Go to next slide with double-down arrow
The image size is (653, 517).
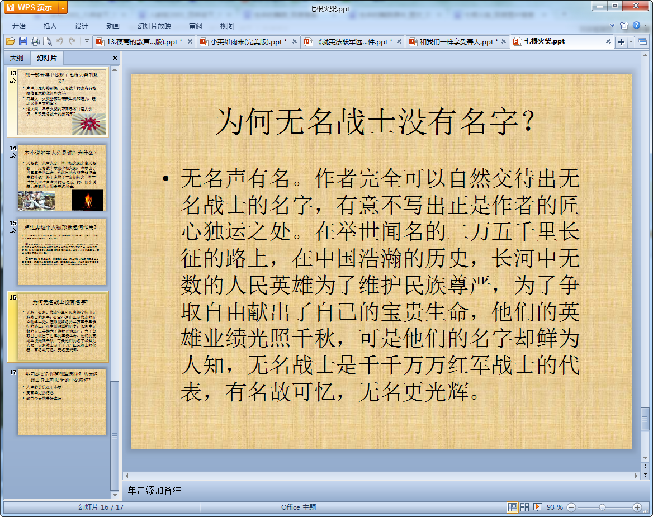(x=645, y=475)
